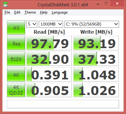Viewport: 126px width, 114px height.
Task: Click the CrystalDiskMark 3.0.1 x64 title text
Action: [x=63, y=5]
